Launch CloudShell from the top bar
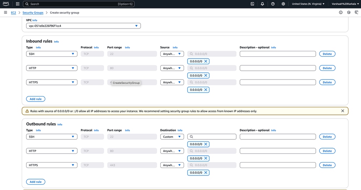Screen dimensions: 361x190 [x=252, y=4]
